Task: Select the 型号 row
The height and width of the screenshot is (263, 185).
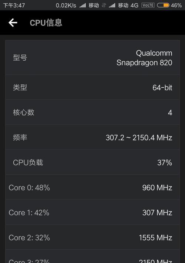Action: click(x=92, y=58)
